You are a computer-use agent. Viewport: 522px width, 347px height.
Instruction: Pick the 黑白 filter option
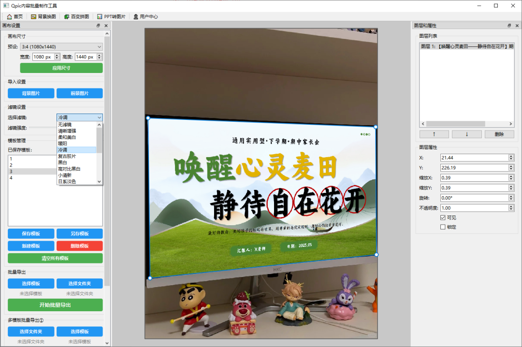63,162
